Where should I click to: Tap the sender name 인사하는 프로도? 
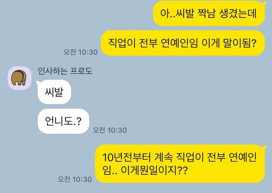65,71
